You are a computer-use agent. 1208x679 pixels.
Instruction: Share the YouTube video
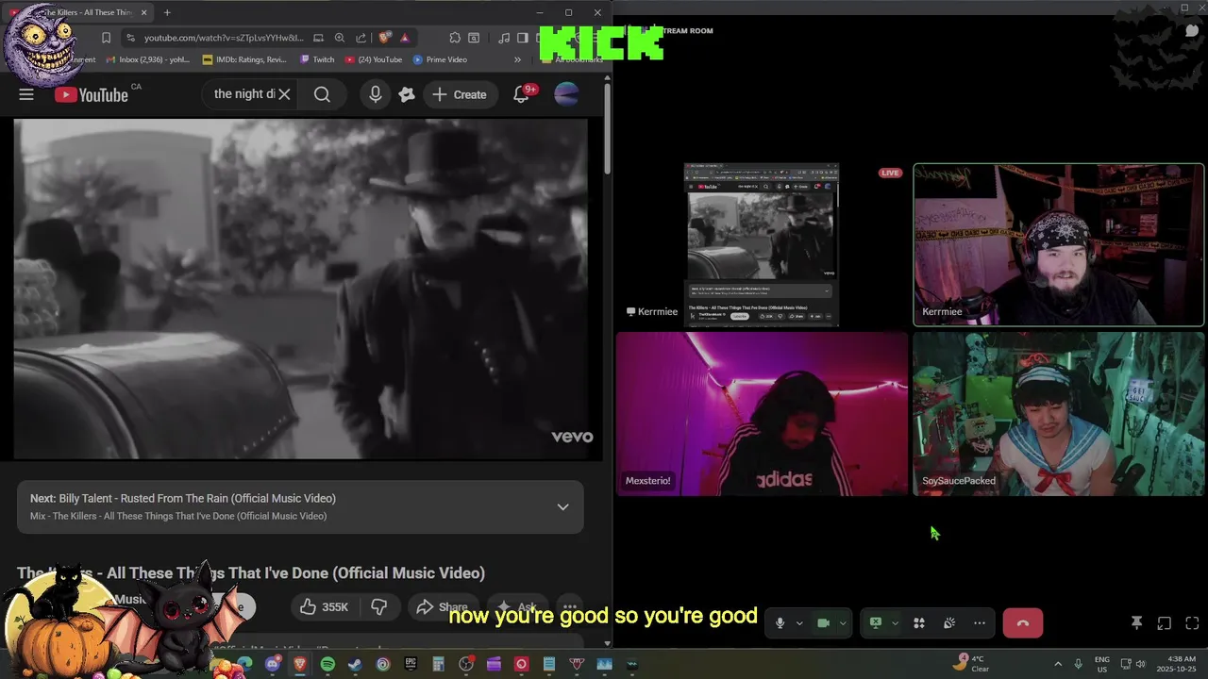tap(442, 607)
